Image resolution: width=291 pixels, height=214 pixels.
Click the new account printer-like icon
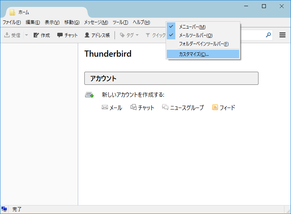click(89, 95)
